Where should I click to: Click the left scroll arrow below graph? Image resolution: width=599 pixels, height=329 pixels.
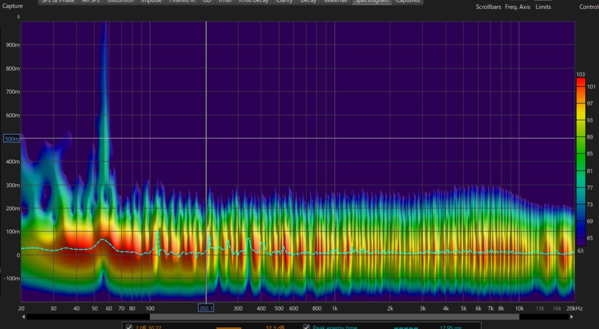tap(23, 317)
